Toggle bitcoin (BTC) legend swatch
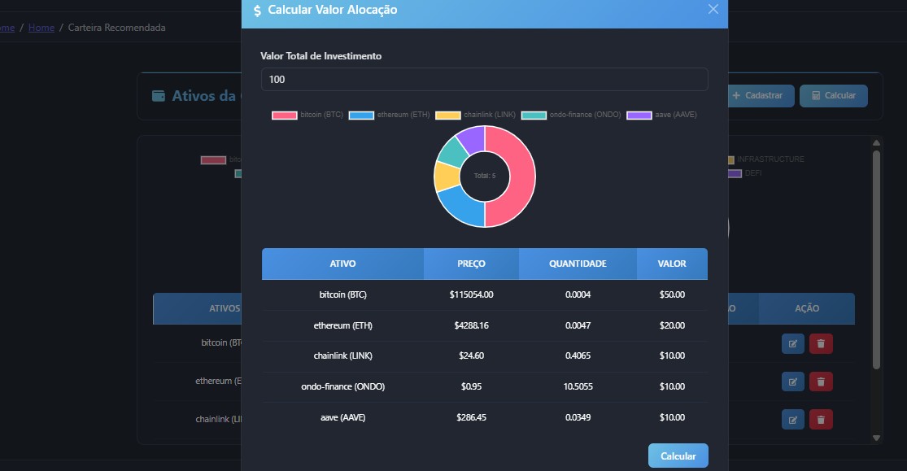This screenshot has width=907, height=471. point(284,116)
